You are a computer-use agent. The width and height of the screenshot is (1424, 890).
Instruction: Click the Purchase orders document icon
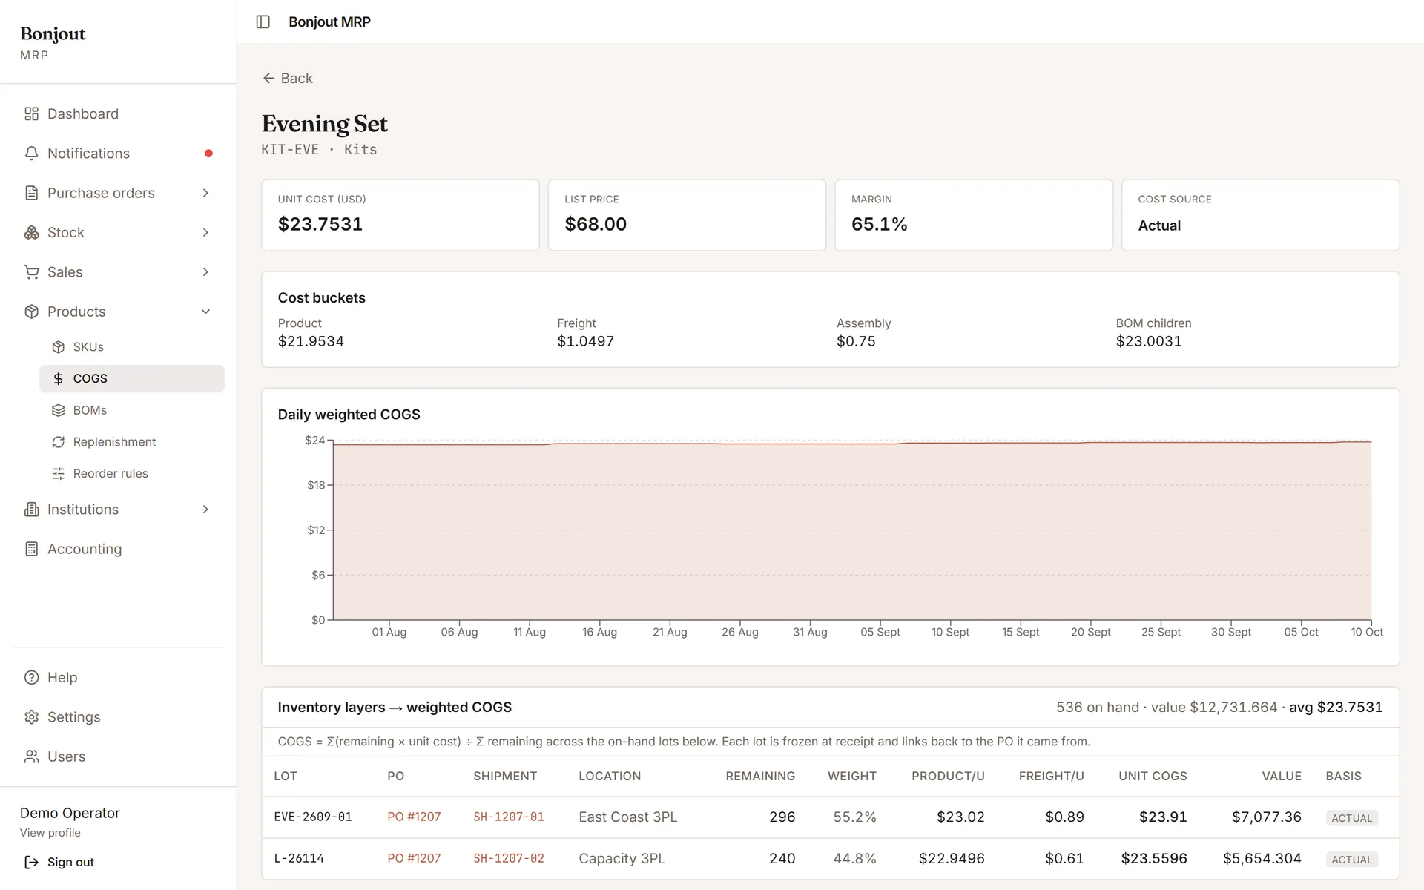[31, 193]
